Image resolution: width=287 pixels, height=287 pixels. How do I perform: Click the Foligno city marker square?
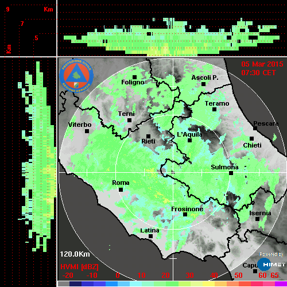(134, 77)
